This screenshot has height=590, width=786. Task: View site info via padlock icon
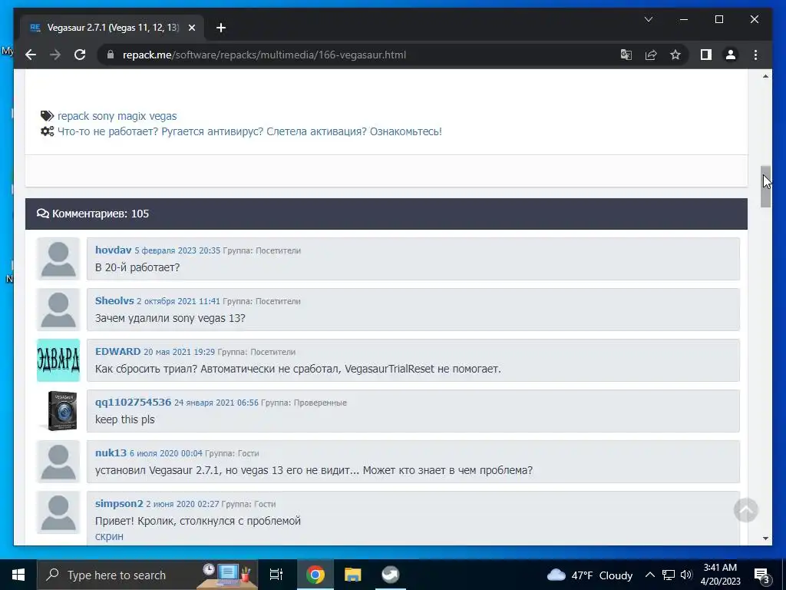click(x=111, y=55)
